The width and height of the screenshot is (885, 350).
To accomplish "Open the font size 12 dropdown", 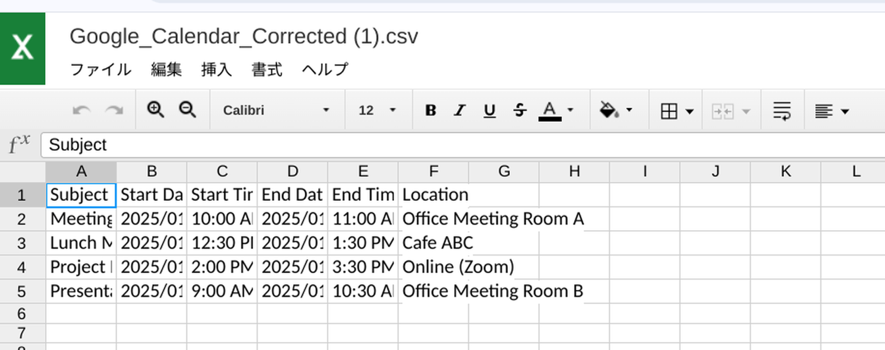I will click(x=377, y=111).
